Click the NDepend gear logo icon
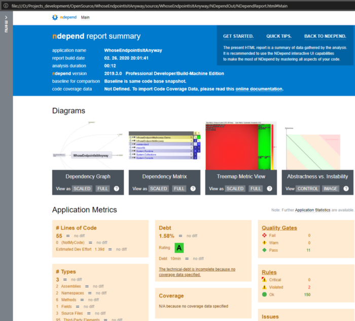Viewport: 355px width, 321px height. tap(55, 17)
